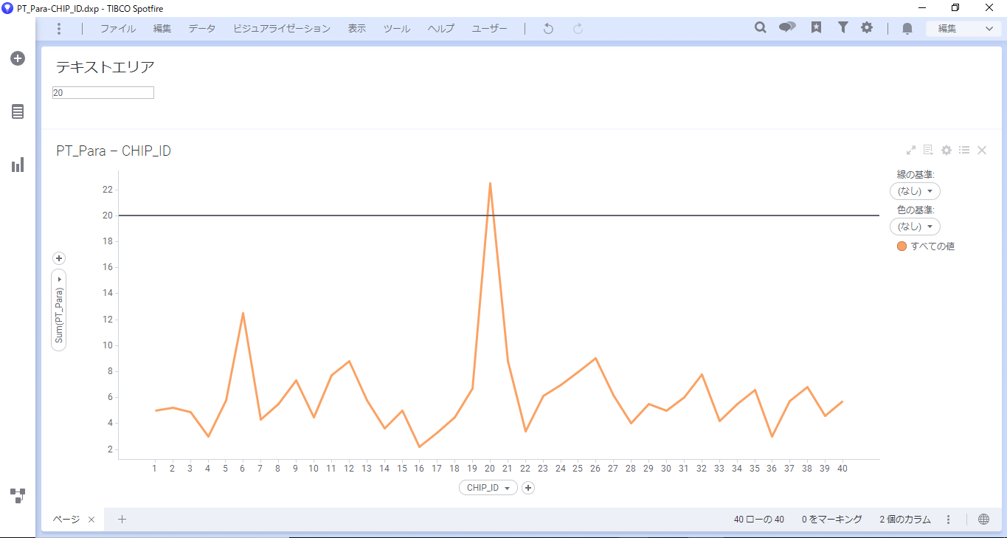Click the 2 個のカラム status text
1007x538 pixels.
click(x=905, y=520)
